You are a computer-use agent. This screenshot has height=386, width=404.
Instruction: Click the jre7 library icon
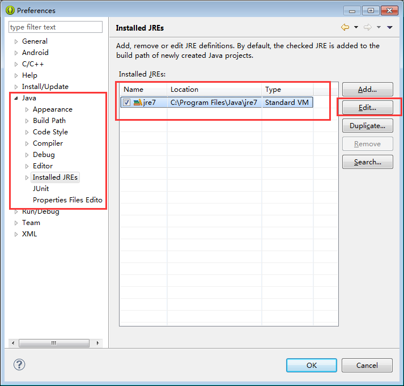tap(138, 103)
